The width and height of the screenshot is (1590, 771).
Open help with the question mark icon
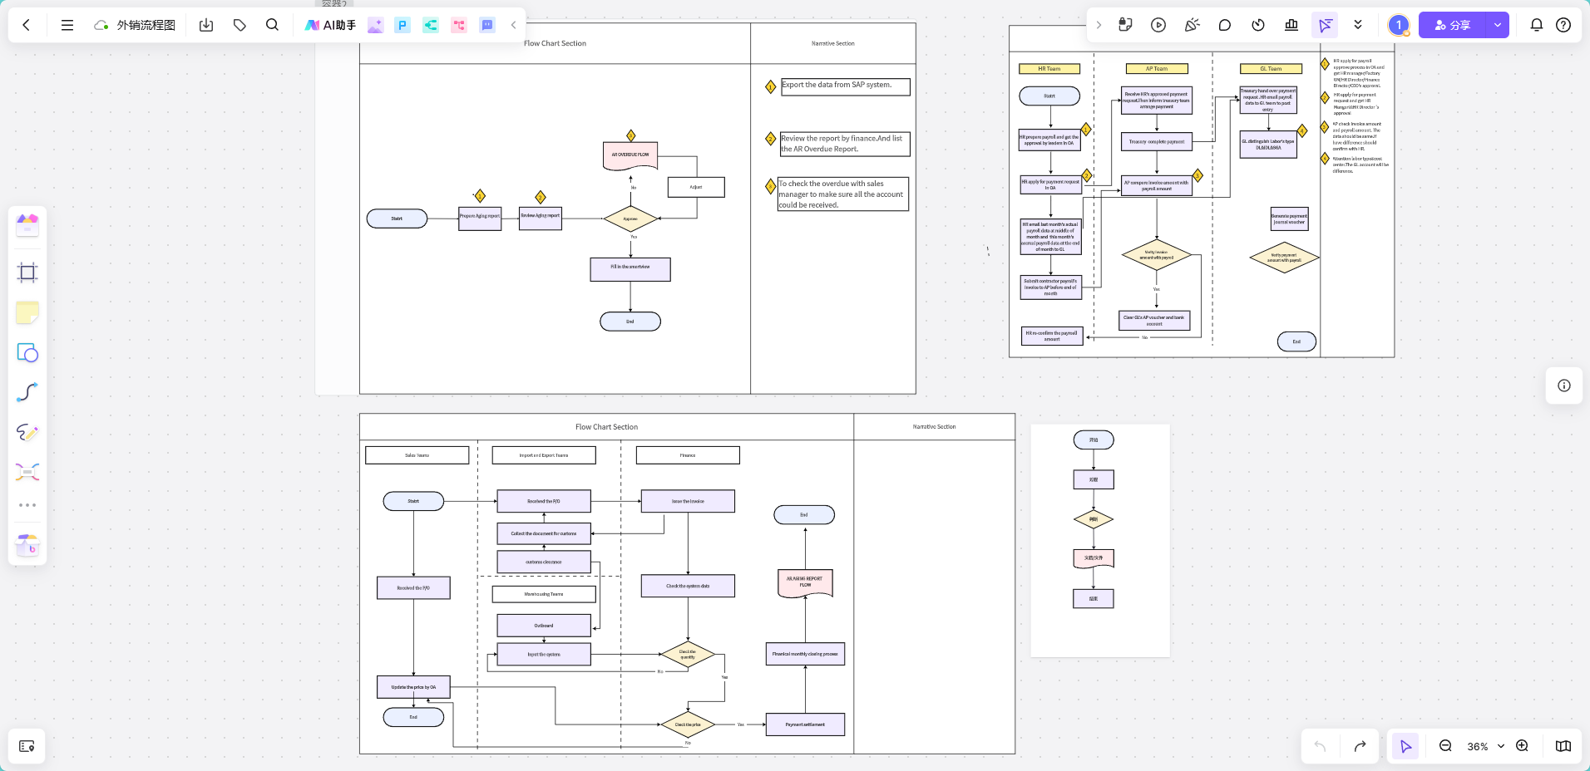1563,25
